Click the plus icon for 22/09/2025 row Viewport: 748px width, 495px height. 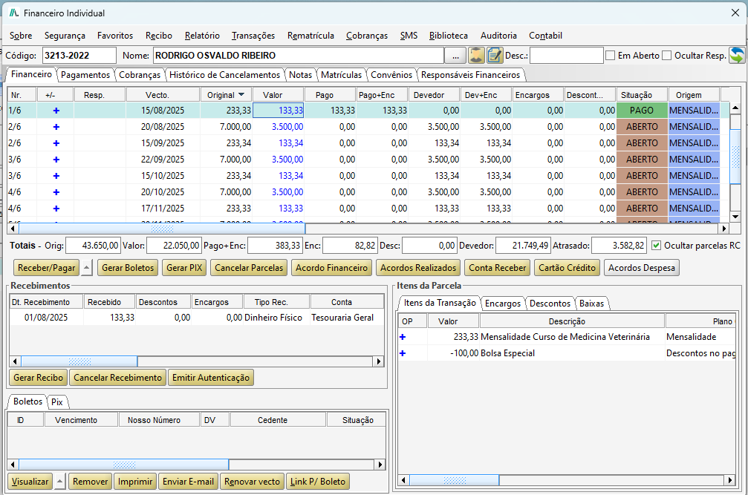[x=56, y=160]
